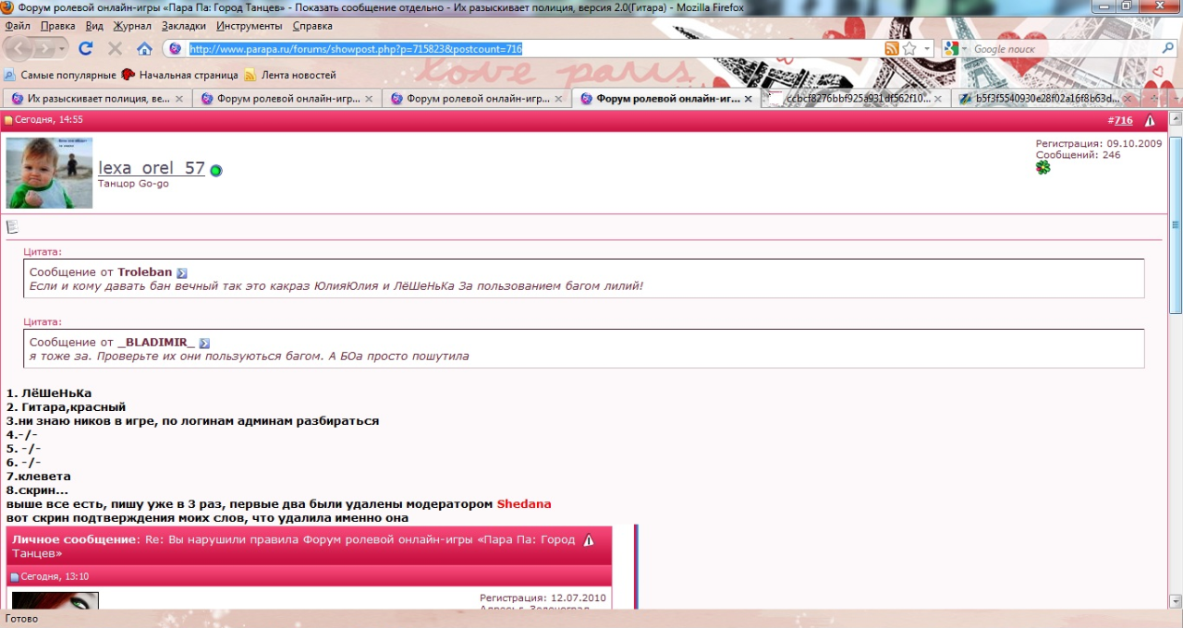Close the b5f3f5540930e28f02a tab

(1127, 99)
